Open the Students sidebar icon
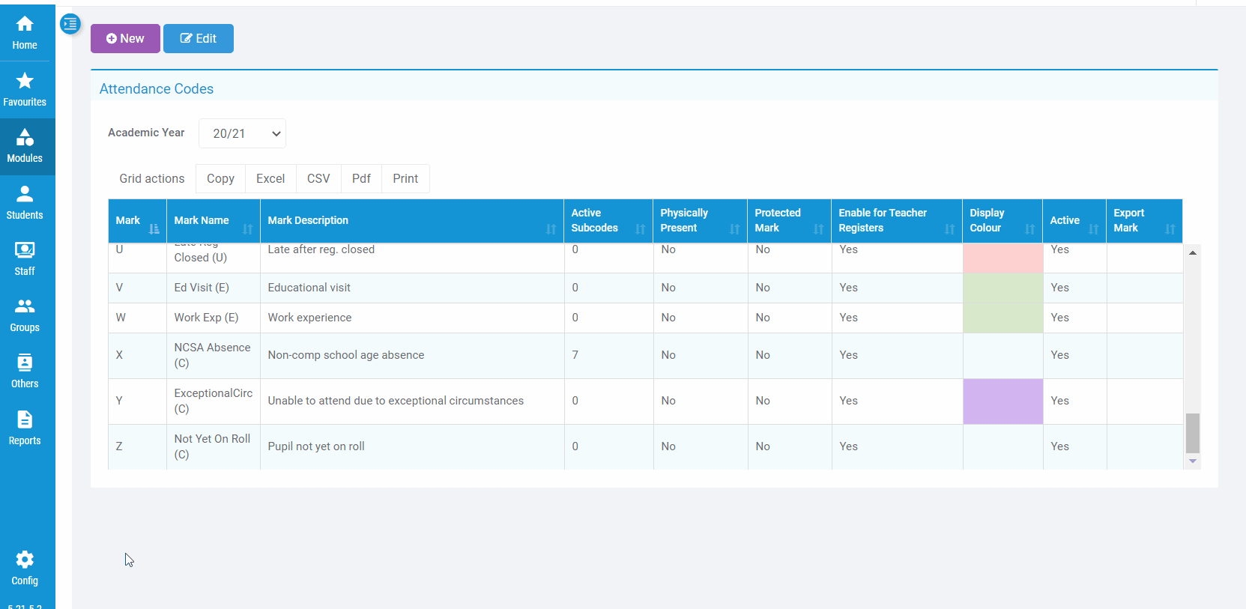 coord(25,203)
